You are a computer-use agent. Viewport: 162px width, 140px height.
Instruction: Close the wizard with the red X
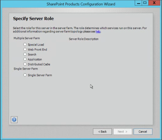pyautogui.click(x=154, y=3)
